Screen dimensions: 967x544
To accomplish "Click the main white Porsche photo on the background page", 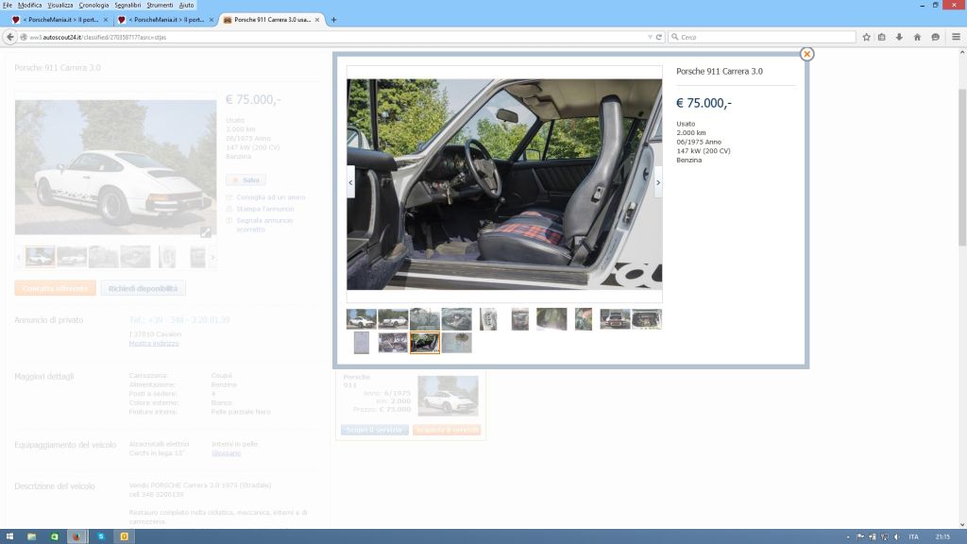I will click(x=116, y=167).
